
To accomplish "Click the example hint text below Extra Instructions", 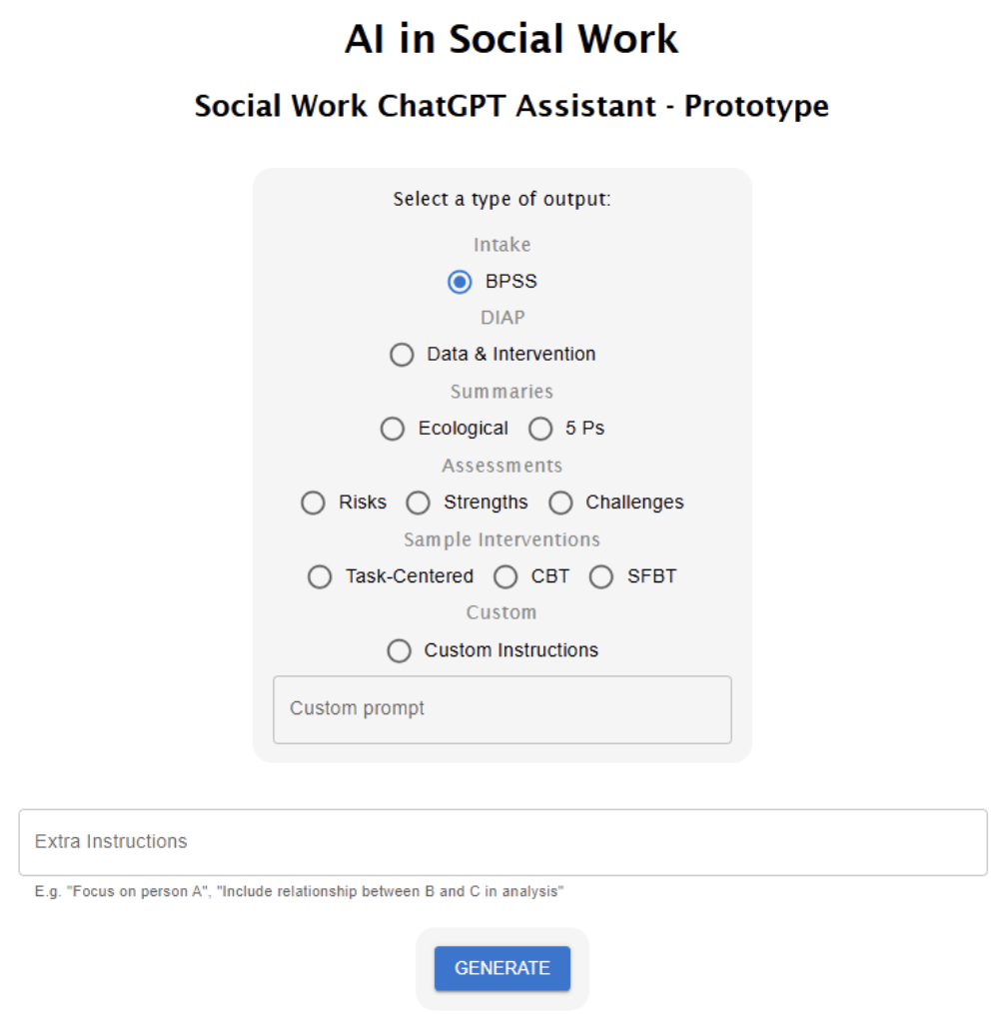I will click(299, 891).
